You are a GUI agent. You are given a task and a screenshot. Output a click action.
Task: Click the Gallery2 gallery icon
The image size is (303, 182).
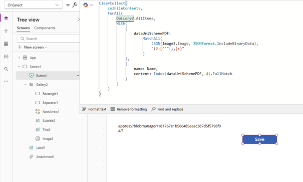[31, 85]
